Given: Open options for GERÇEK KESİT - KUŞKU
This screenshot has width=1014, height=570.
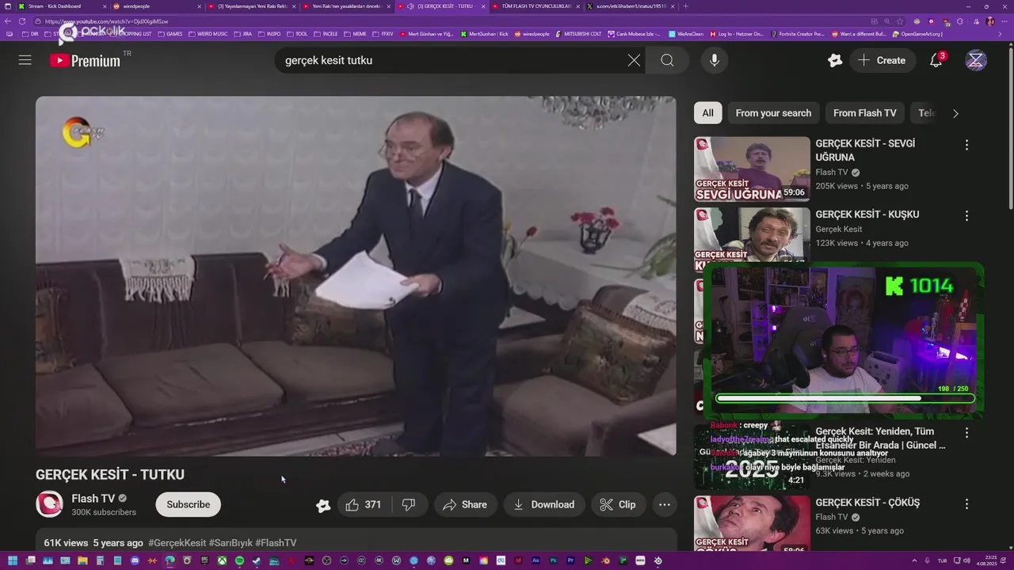Looking at the screenshot, I should click(966, 215).
